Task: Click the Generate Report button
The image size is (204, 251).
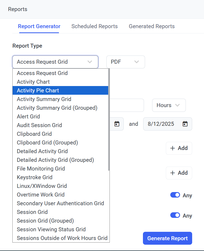Action: [167, 238]
